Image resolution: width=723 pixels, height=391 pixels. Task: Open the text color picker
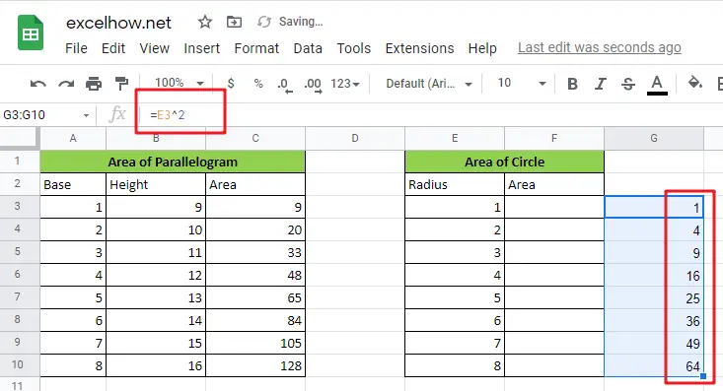click(657, 85)
